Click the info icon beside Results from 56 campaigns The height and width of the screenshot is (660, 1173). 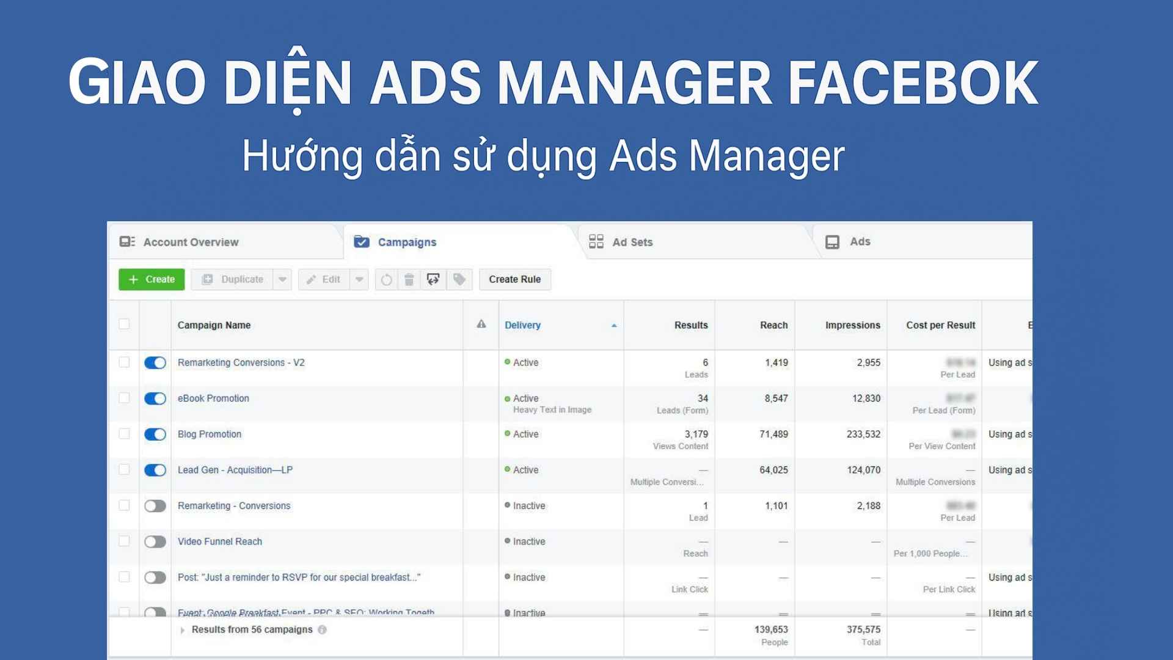click(322, 629)
